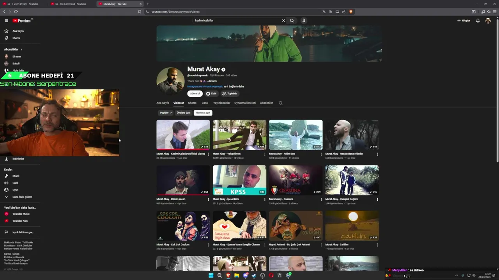Click the browser translate page icon

[324, 12]
